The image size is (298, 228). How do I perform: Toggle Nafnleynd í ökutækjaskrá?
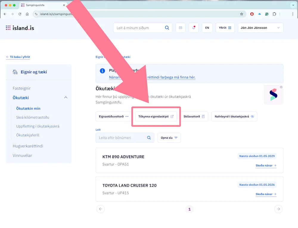tap(234, 117)
